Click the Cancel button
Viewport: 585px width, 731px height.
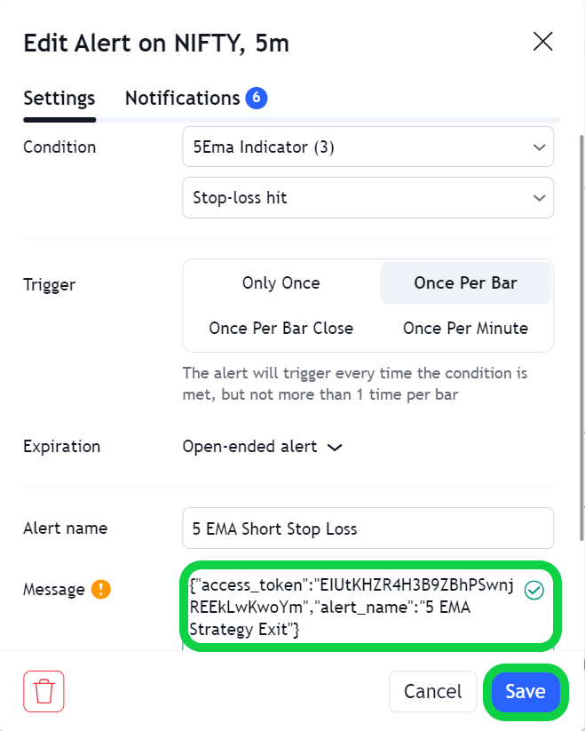point(432,691)
